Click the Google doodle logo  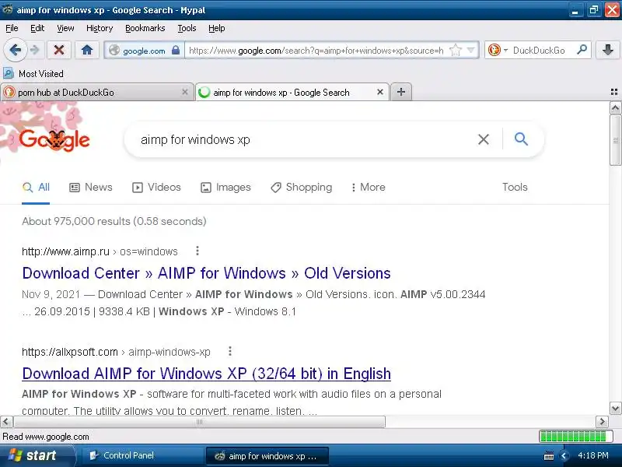coord(54,139)
